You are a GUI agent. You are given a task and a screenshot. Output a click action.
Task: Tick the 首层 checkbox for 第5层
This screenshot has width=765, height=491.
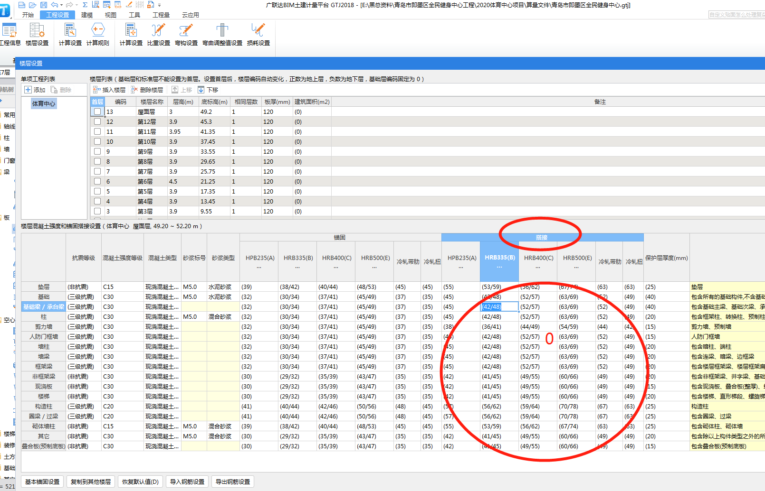coord(97,191)
